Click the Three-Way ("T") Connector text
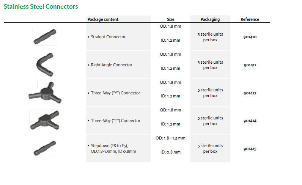 pos(115,121)
